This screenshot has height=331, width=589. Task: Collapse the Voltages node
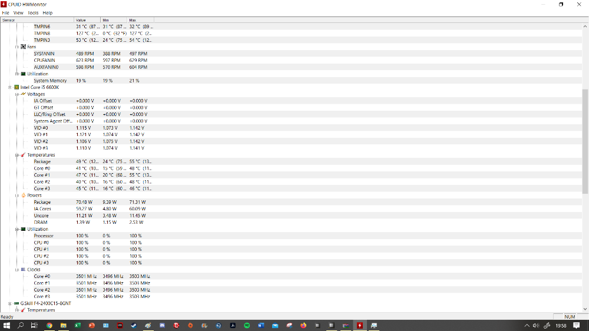pyautogui.click(x=17, y=94)
